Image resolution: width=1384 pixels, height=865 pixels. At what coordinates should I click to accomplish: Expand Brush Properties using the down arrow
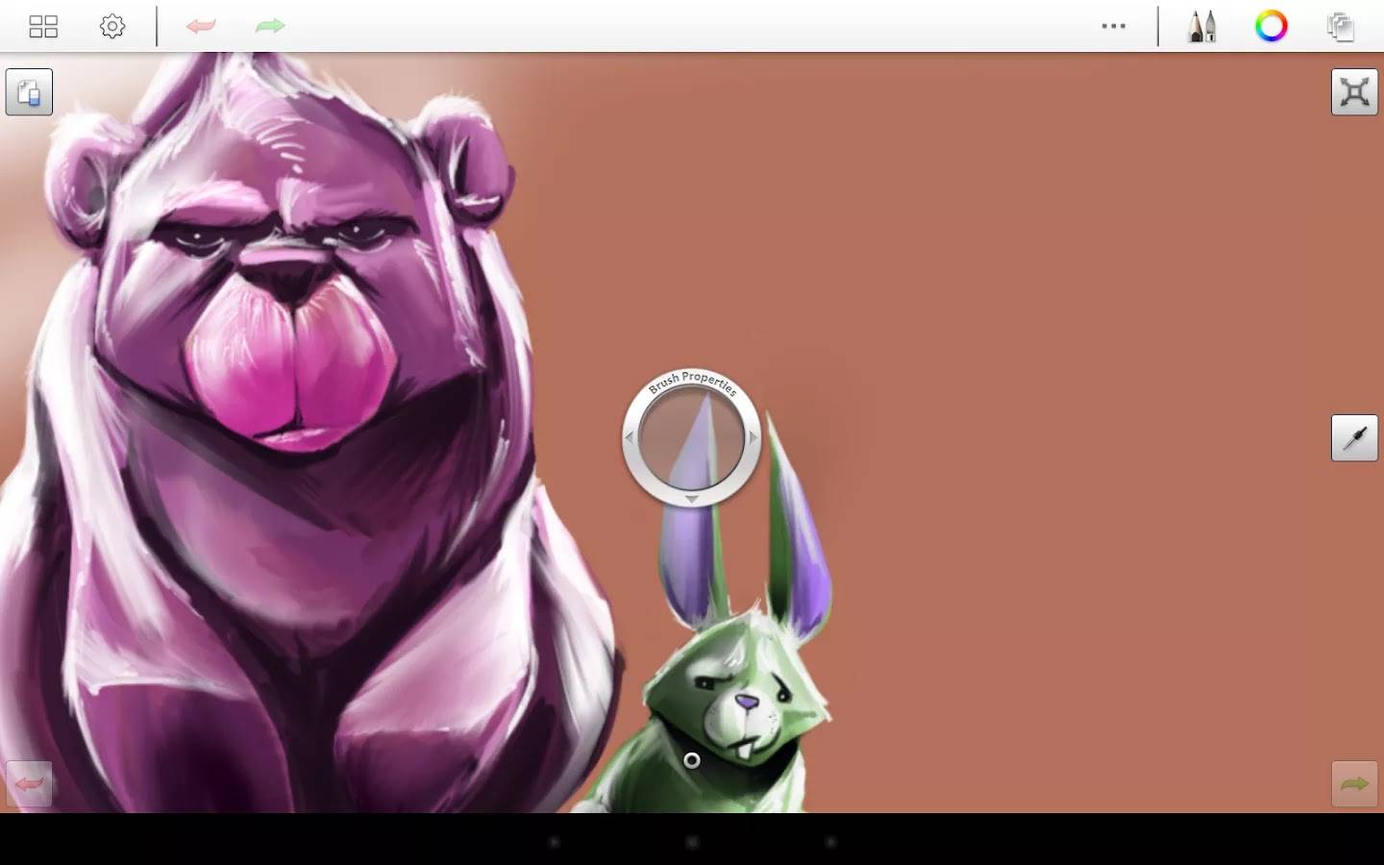pyautogui.click(x=690, y=500)
